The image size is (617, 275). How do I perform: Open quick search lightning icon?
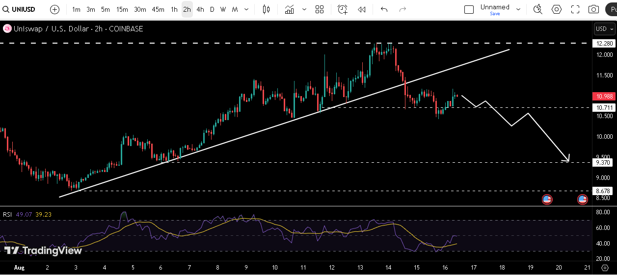point(538,9)
